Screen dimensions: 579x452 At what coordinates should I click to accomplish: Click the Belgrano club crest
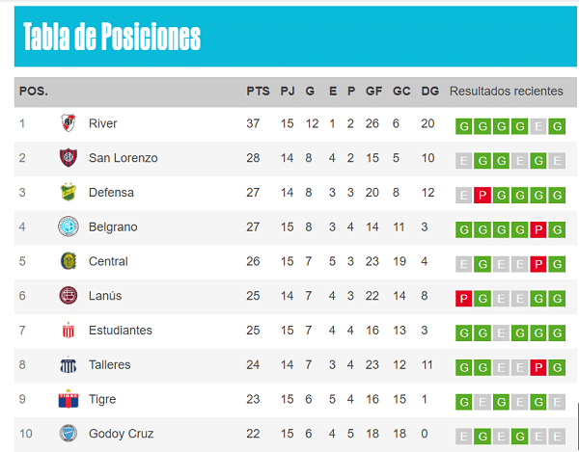tap(69, 226)
